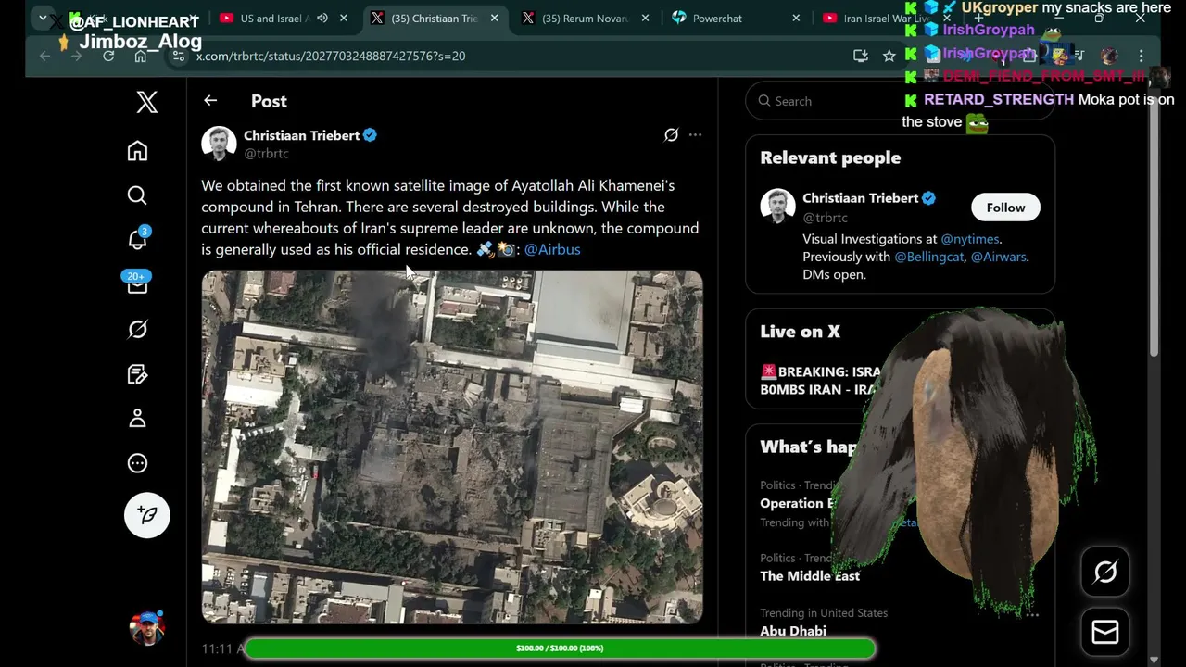Close the Rerum Novarum tab
Viewport: 1186px width, 667px height.
coord(645,19)
